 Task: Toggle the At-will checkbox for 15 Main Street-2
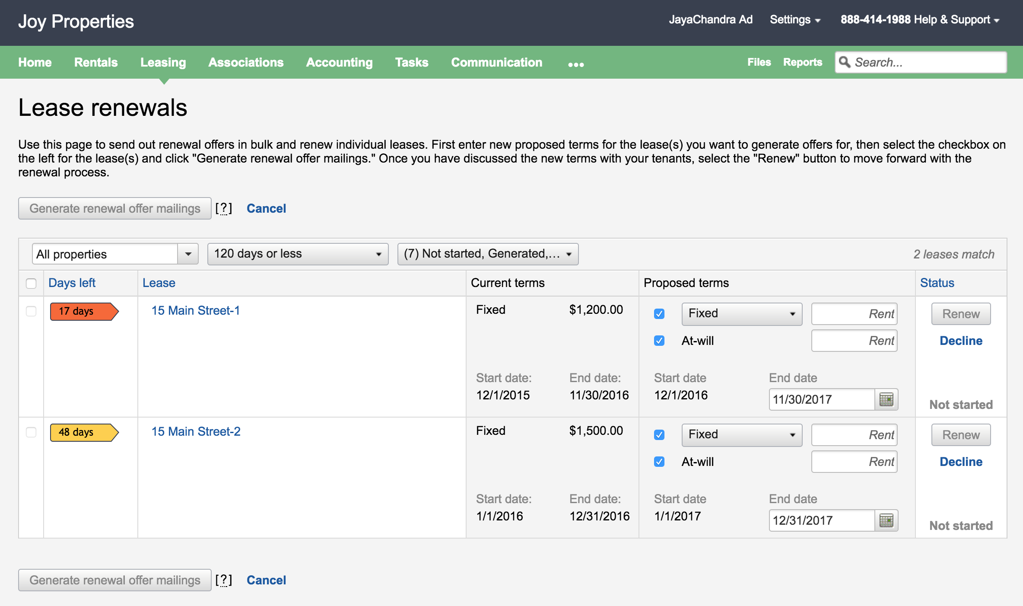tap(658, 462)
